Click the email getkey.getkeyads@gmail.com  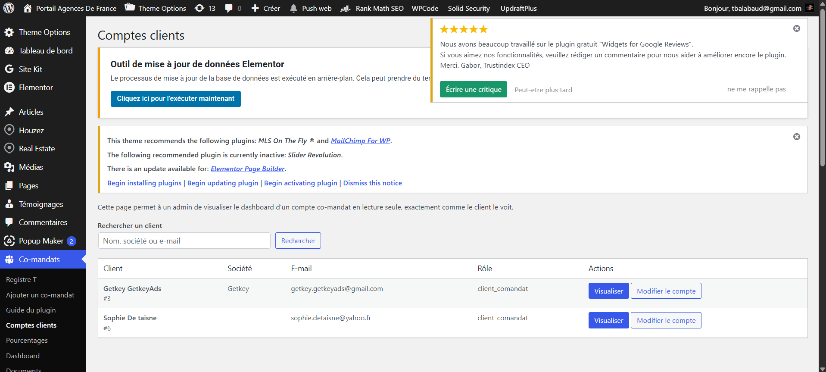coord(337,289)
